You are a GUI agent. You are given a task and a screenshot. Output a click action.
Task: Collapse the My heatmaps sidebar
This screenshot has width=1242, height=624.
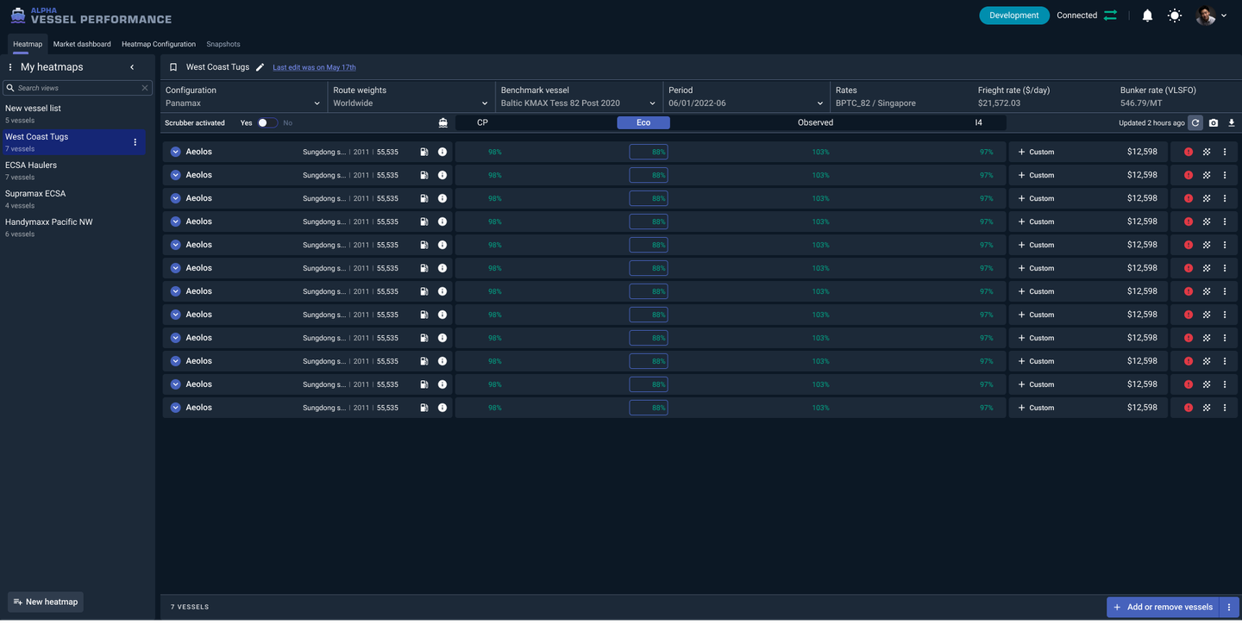pos(132,67)
